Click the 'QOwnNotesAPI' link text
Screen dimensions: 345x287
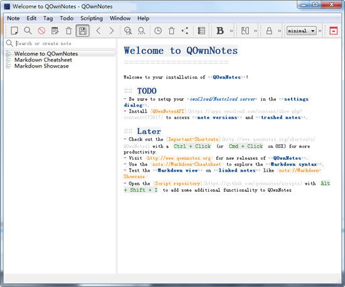(168, 111)
